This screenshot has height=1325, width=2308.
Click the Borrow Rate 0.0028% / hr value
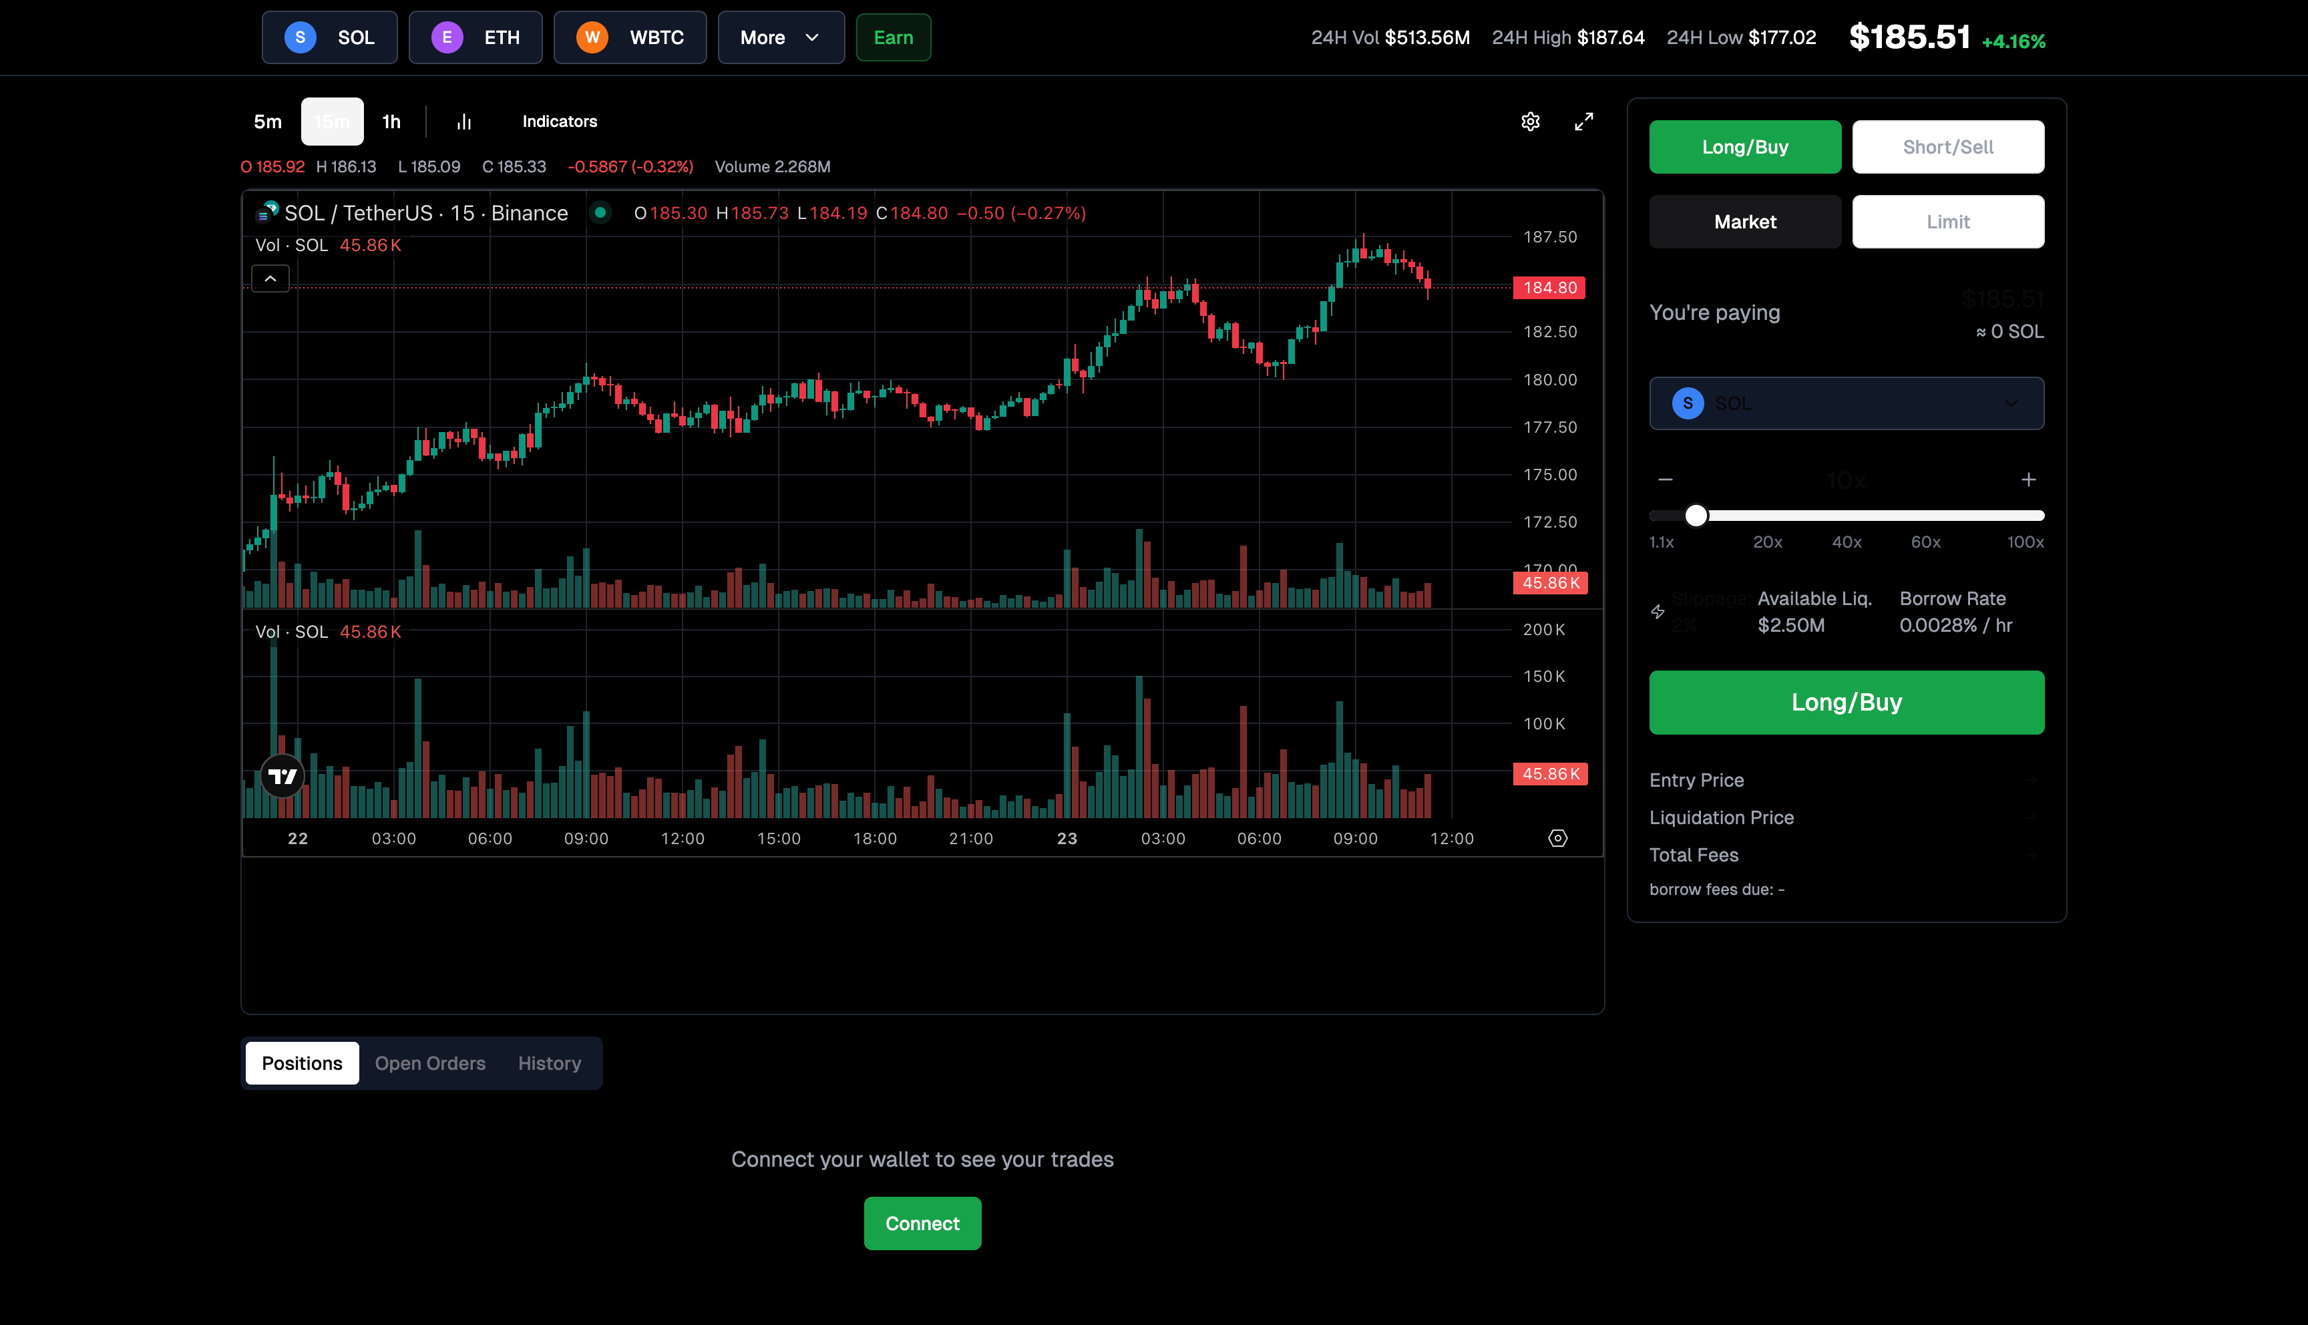point(1956,625)
